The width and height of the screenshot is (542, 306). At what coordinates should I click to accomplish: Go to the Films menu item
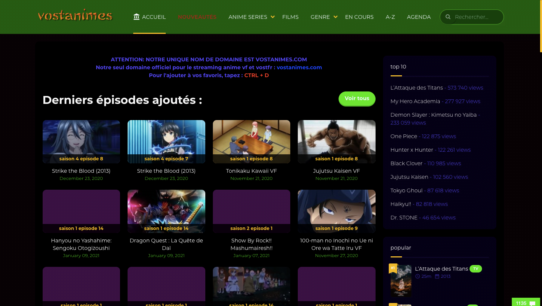[290, 17]
